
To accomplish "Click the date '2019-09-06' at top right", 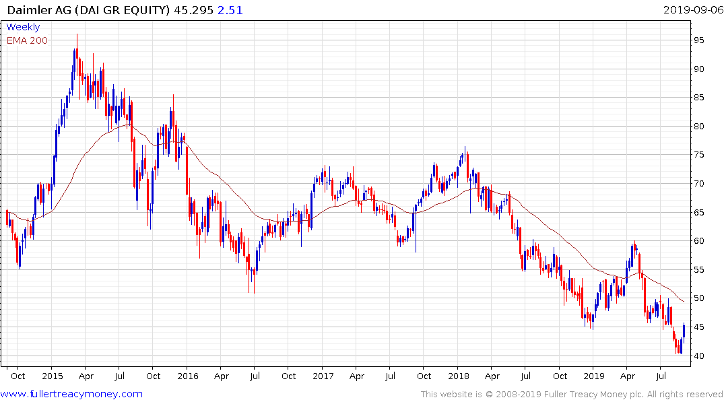I will click(693, 9).
